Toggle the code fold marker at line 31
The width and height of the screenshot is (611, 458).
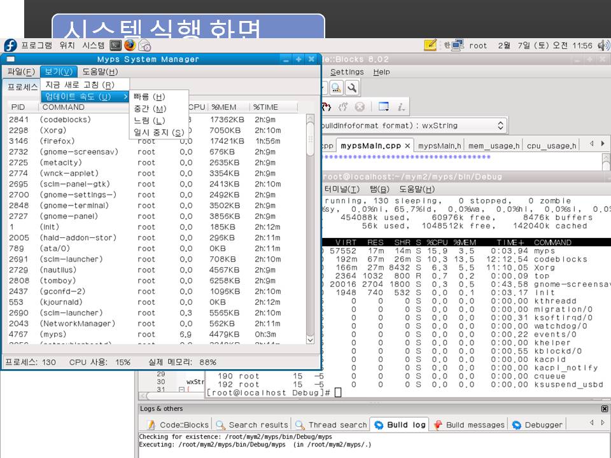coord(181,389)
